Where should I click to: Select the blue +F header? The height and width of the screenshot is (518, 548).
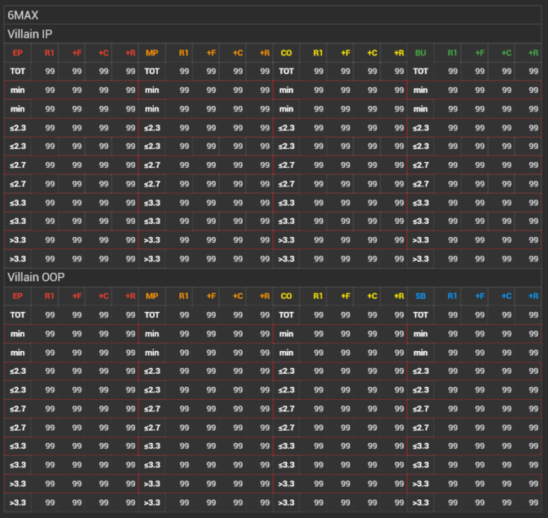point(480,296)
